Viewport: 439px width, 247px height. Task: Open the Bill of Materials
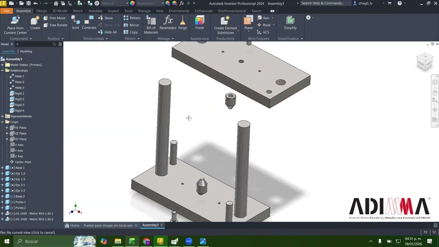point(151,25)
